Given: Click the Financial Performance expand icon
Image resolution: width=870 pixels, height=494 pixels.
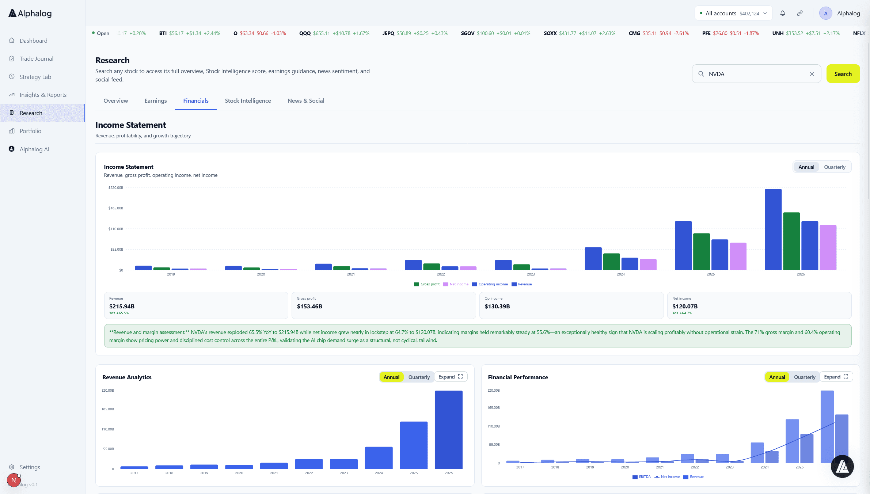Looking at the screenshot, I should click(x=846, y=377).
